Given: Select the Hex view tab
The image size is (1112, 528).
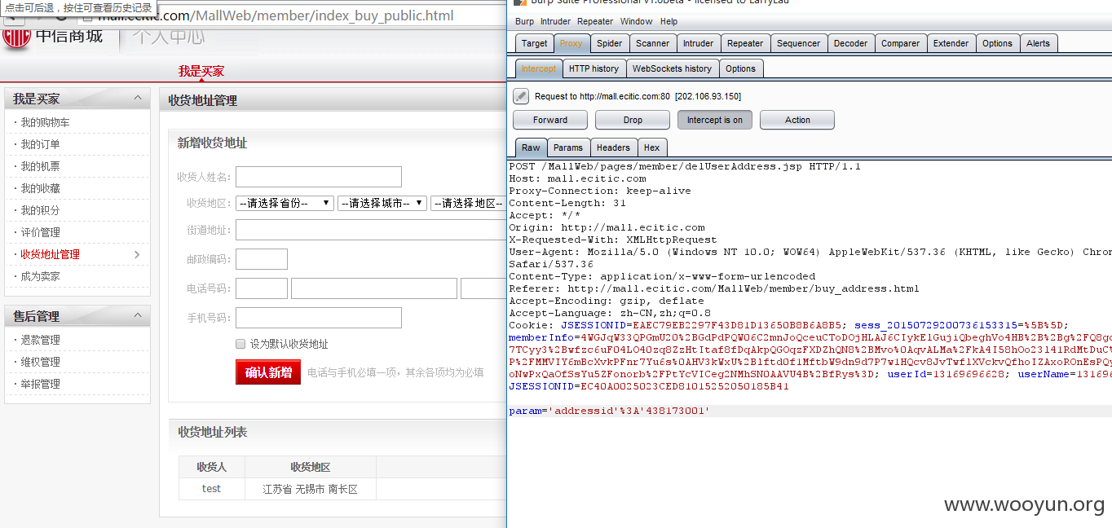Looking at the screenshot, I should tap(651, 147).
